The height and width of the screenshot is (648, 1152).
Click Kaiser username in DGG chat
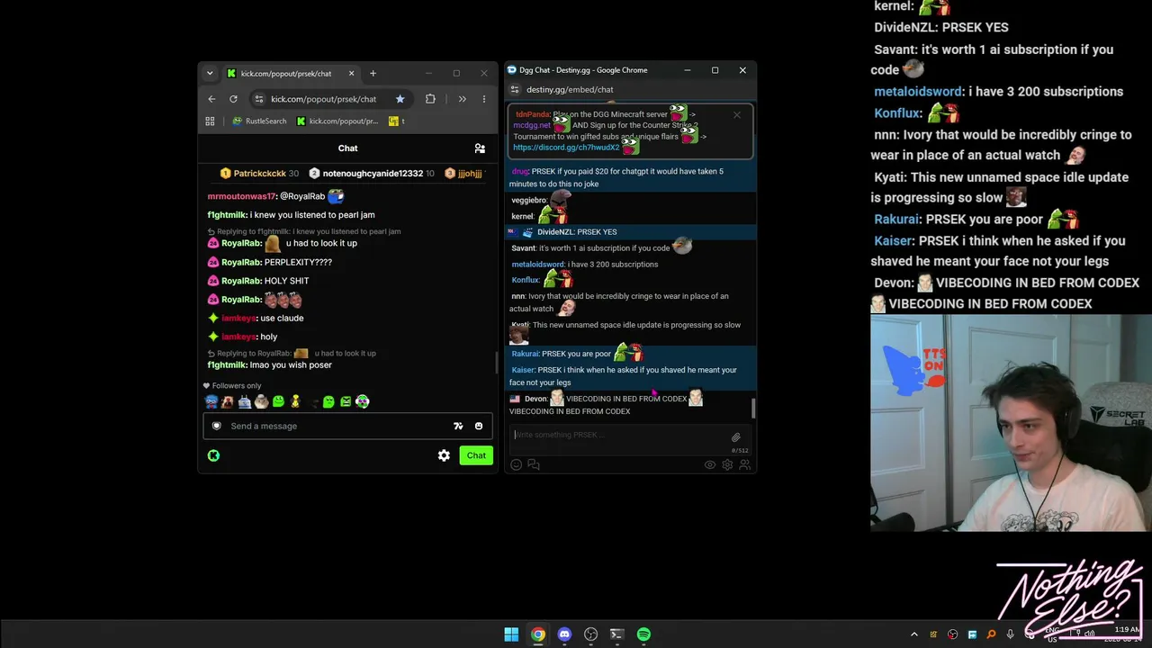coord(523,370)
